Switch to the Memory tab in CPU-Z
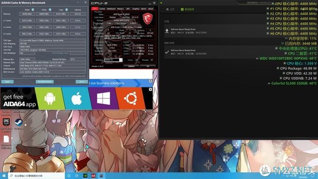 [x=120, y=9]
